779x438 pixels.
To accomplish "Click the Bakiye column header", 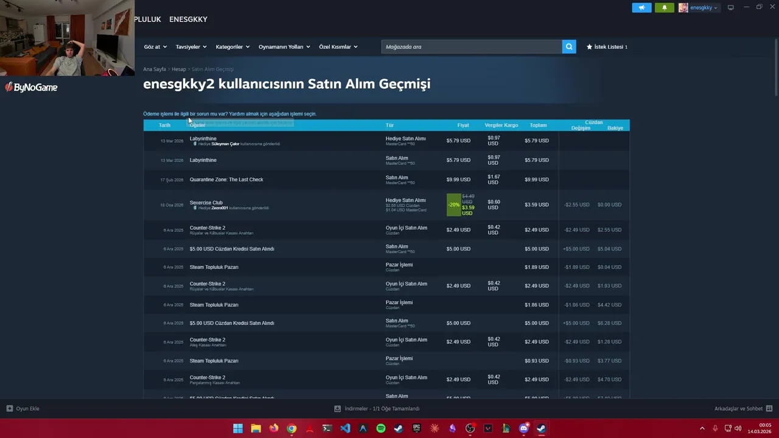I will [x=615, y=128].
